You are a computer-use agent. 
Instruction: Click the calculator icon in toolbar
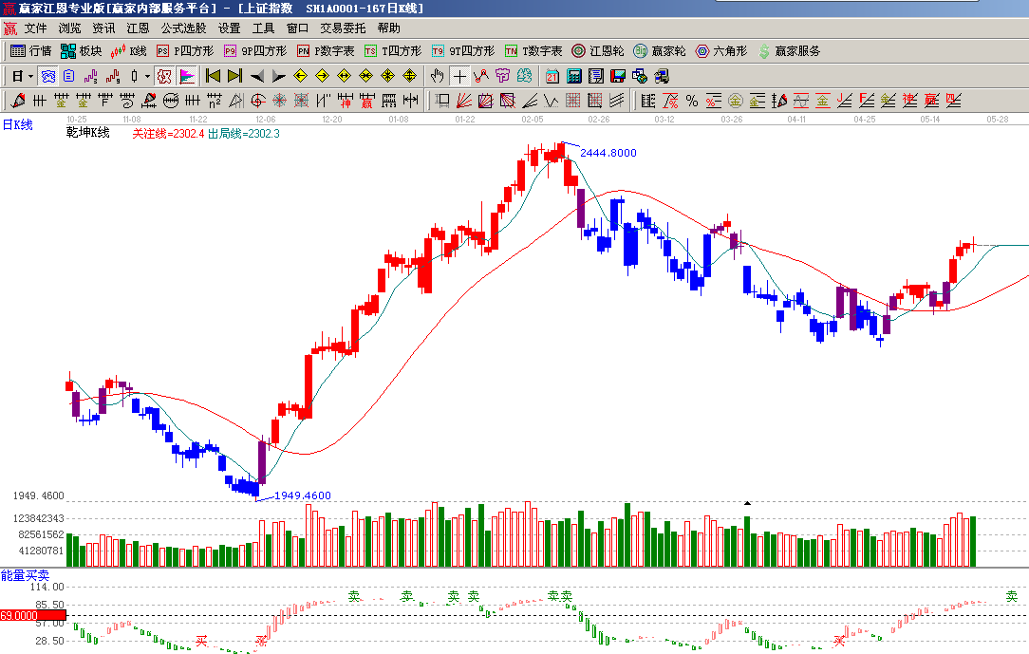coord(574,76)
